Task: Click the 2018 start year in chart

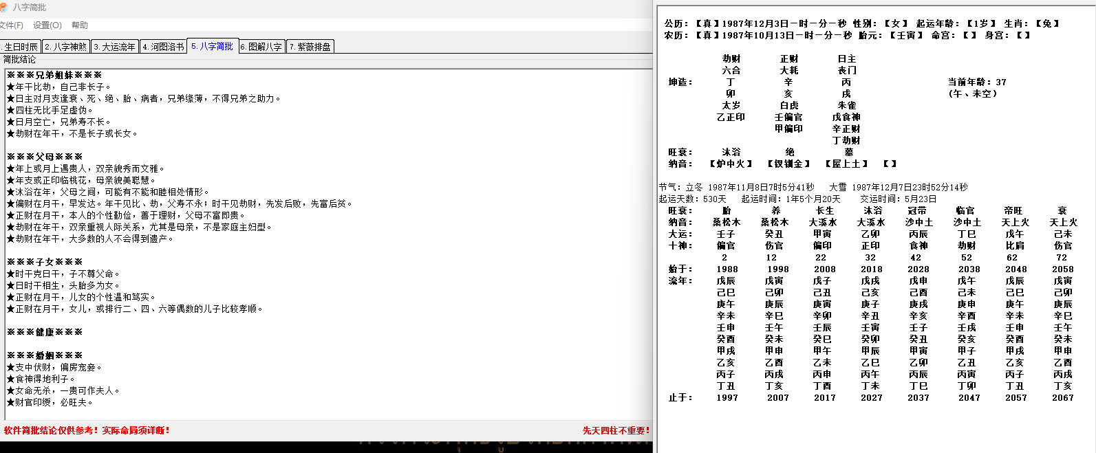Action: coord(871,269)
